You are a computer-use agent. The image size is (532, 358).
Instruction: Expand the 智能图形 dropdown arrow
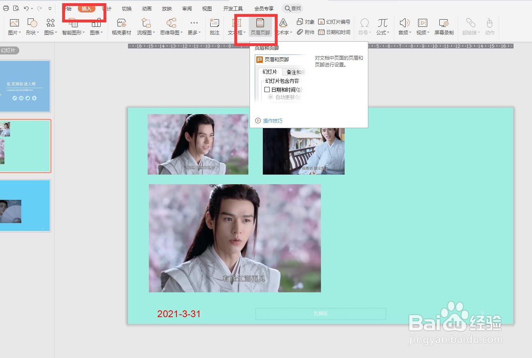click(x=83, y=33)
